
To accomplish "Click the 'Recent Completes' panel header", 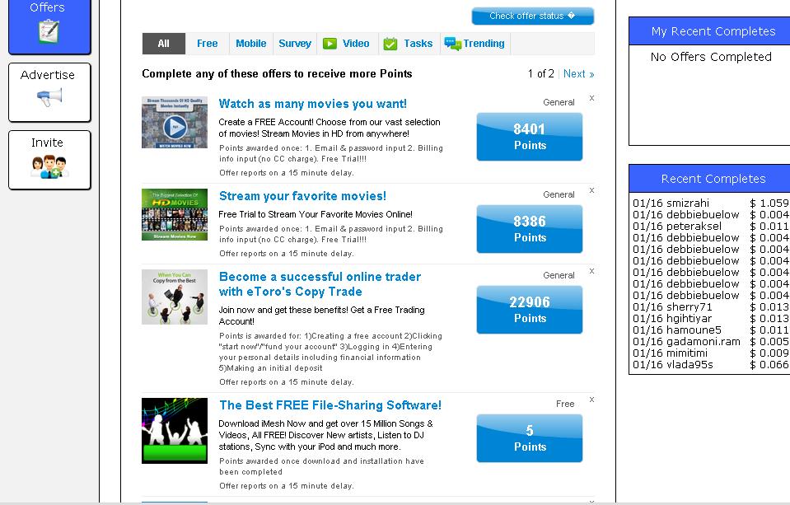I will point(709,179).
